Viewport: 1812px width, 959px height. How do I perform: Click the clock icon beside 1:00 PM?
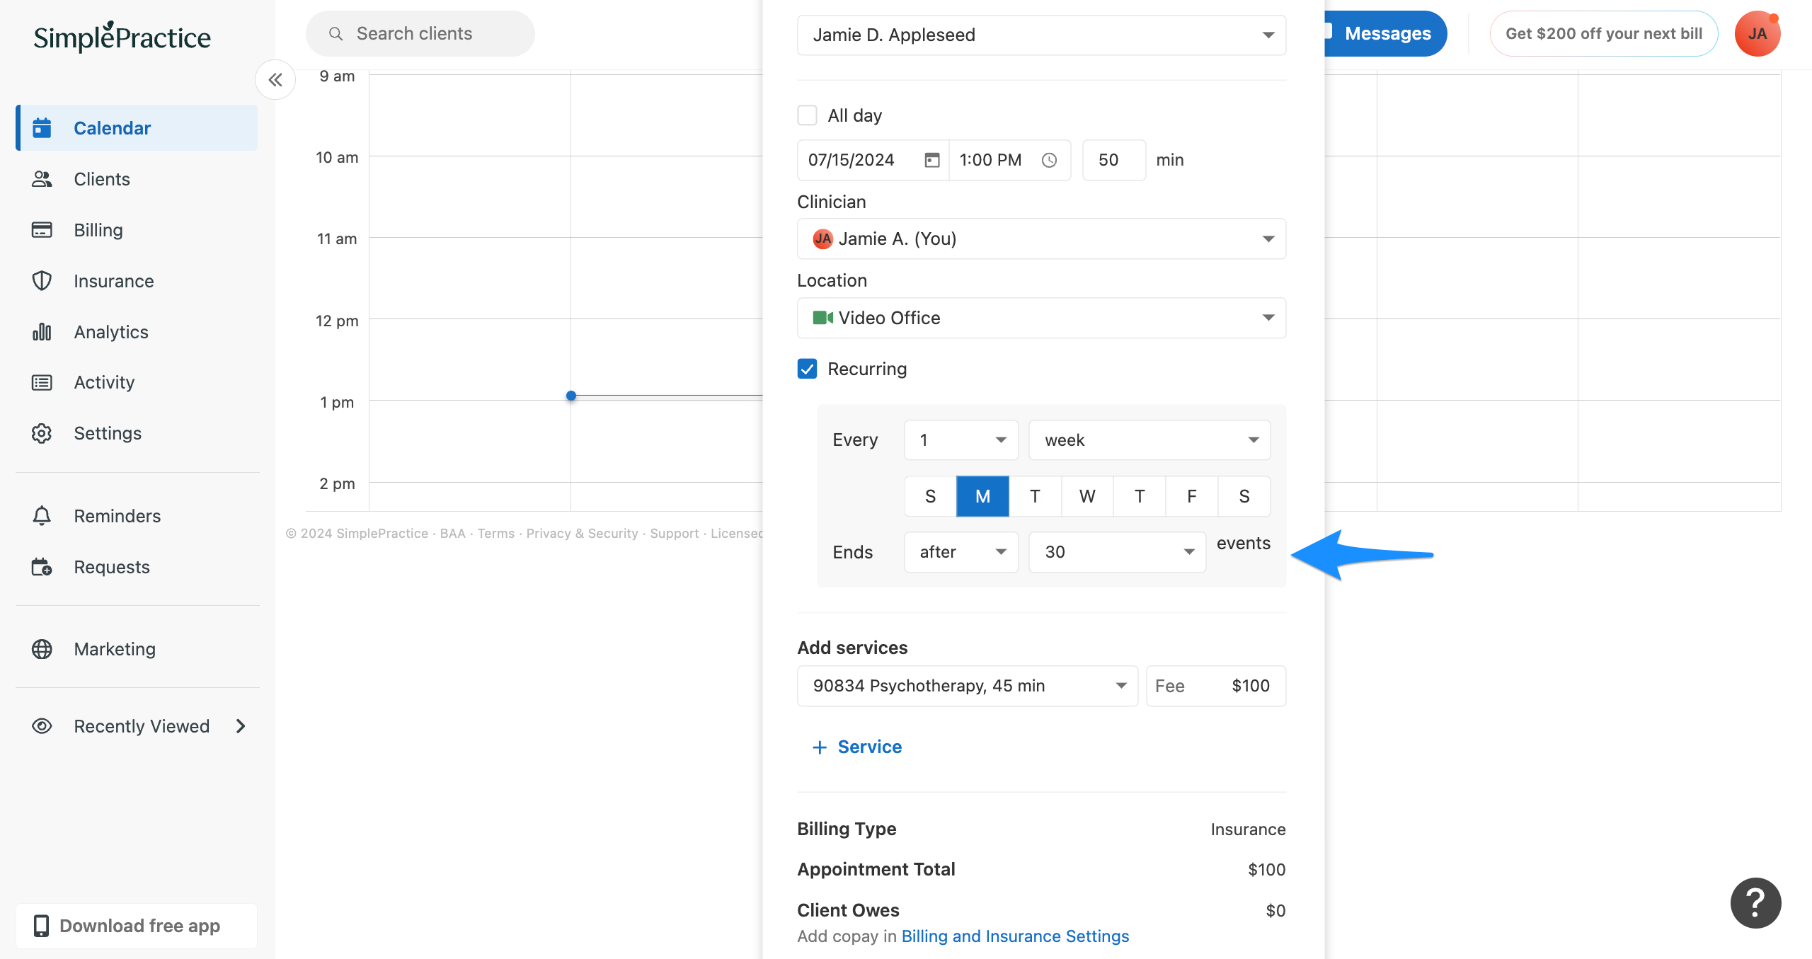[x=1049, y=160]
